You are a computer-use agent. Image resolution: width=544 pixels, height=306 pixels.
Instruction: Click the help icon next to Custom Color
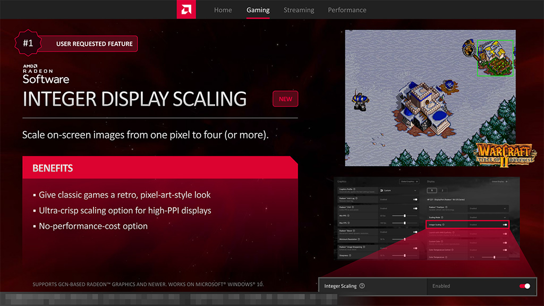[x=442, y=242]
